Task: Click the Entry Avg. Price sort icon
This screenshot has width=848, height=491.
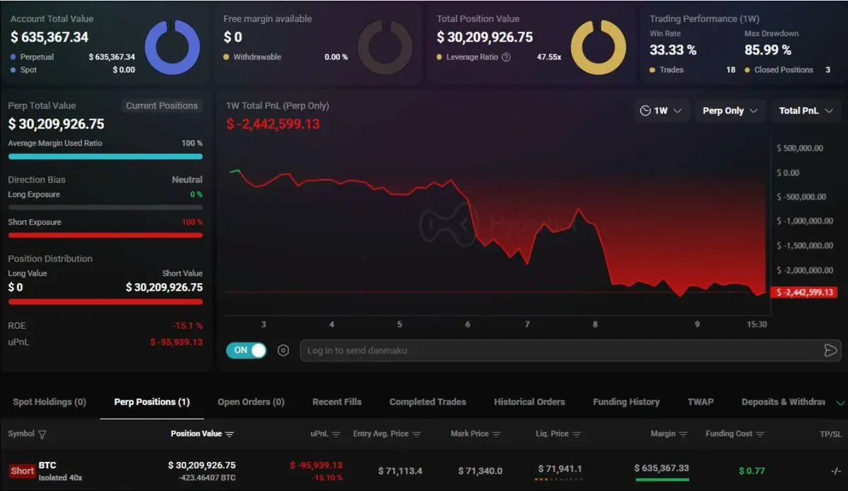Action: 417,434
